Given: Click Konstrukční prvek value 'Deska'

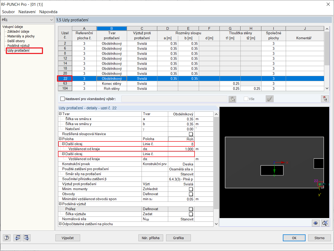Looking at the screenshot, I should pos(181,164).
